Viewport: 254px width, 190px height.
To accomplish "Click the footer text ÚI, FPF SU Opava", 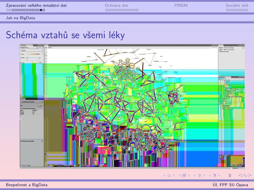I will pyautogui.click(x=230, y=185).
